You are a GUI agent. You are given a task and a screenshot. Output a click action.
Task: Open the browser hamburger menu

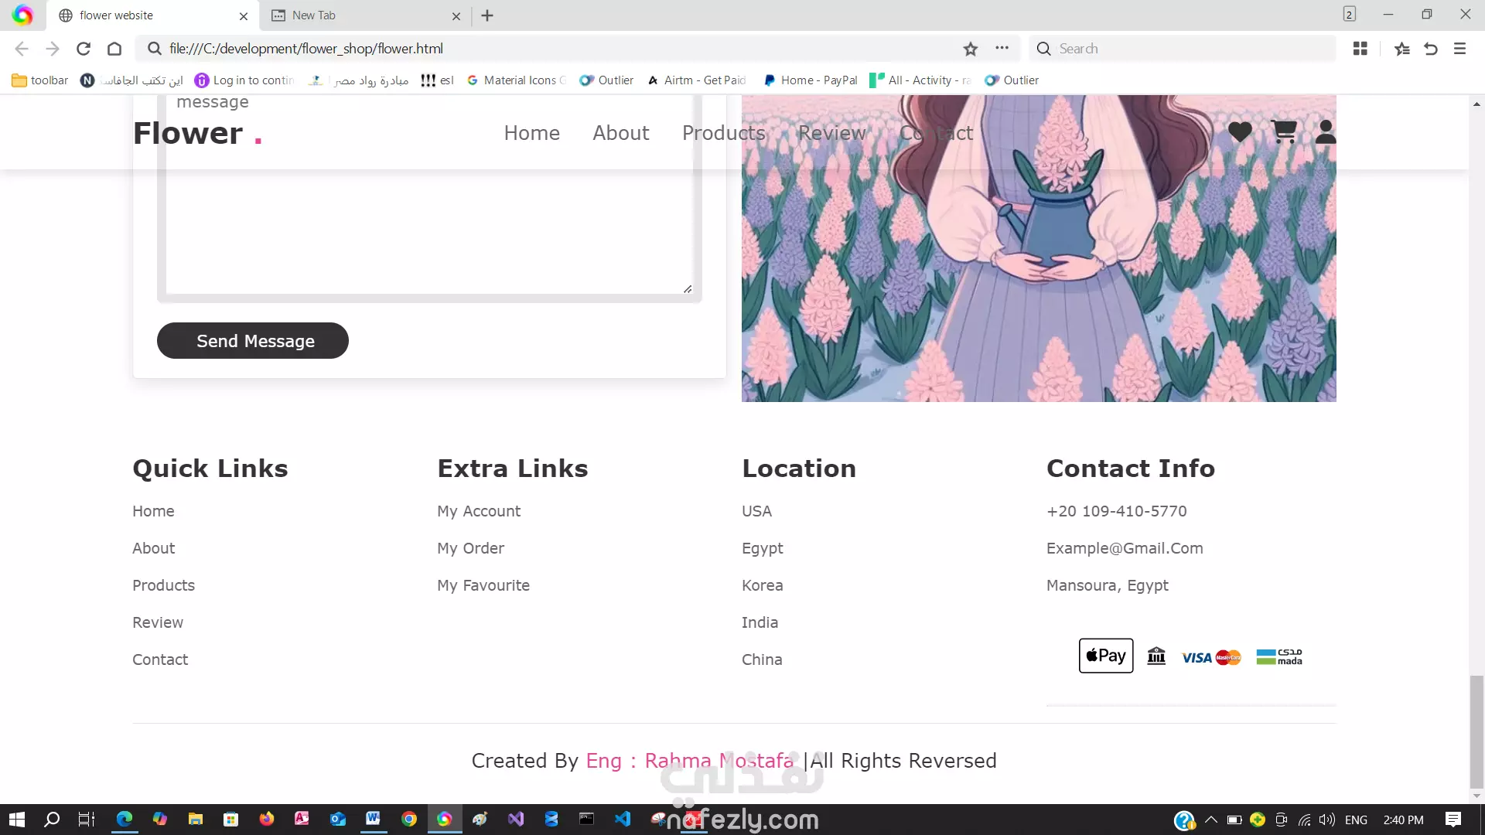(x=1459, y=49)
